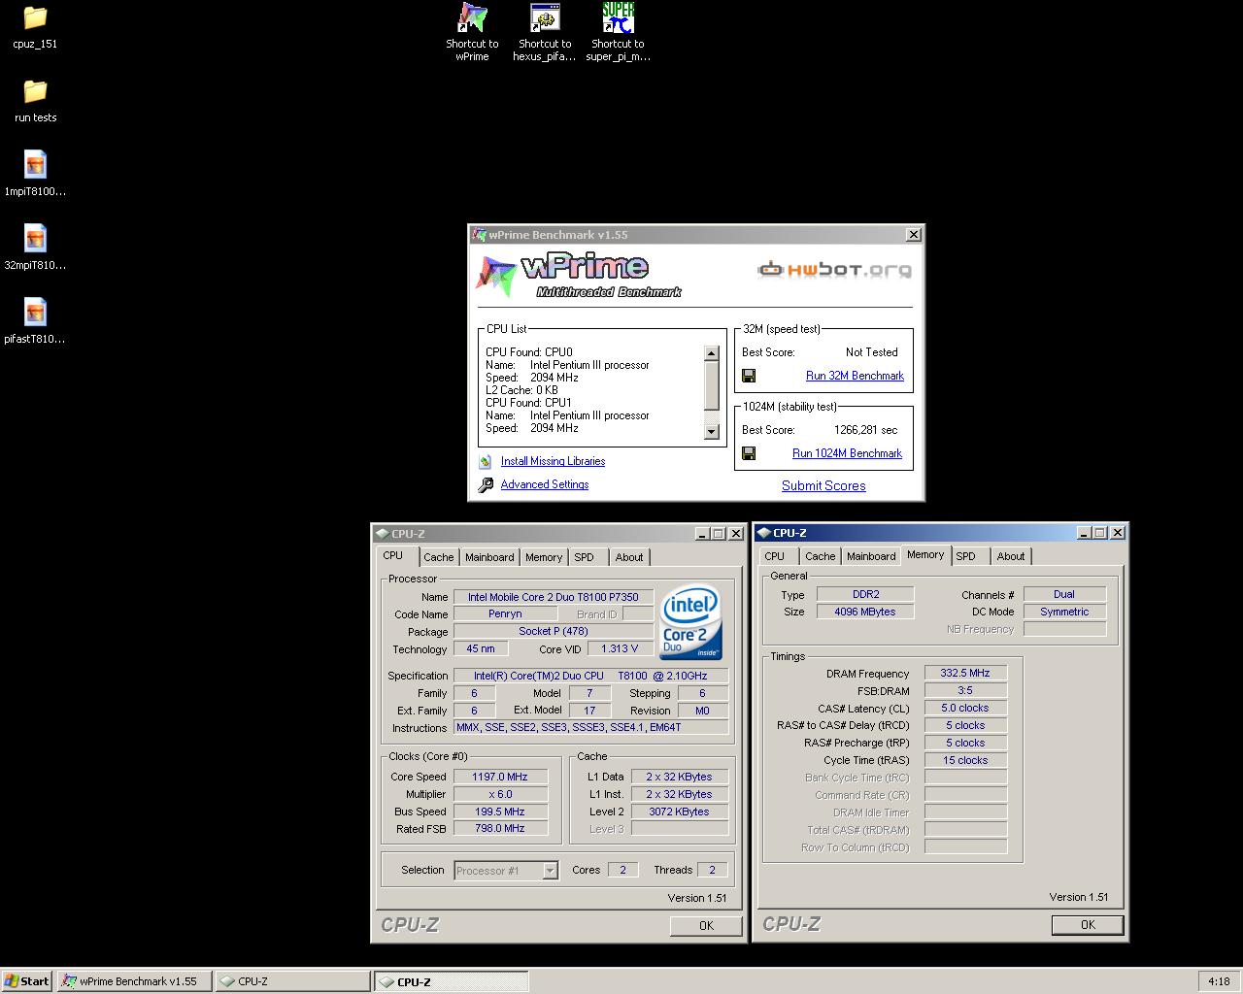Switch to Memory tab in left CPU-Z window

point(544,557)
